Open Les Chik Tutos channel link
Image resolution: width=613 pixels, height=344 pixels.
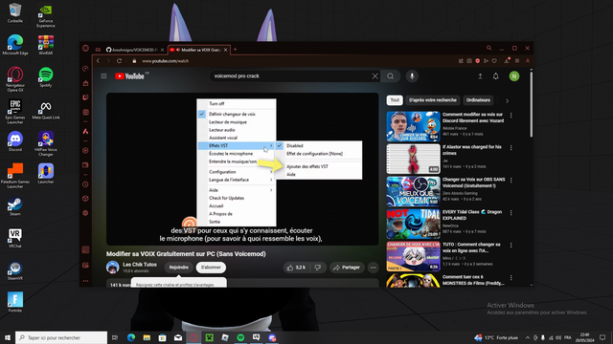(140, 265)
